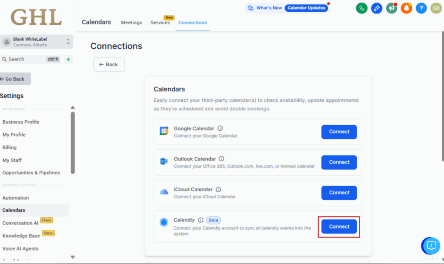Click the What's New icon
This screenshot has height=264, width=444.
[x=251, y=8]
